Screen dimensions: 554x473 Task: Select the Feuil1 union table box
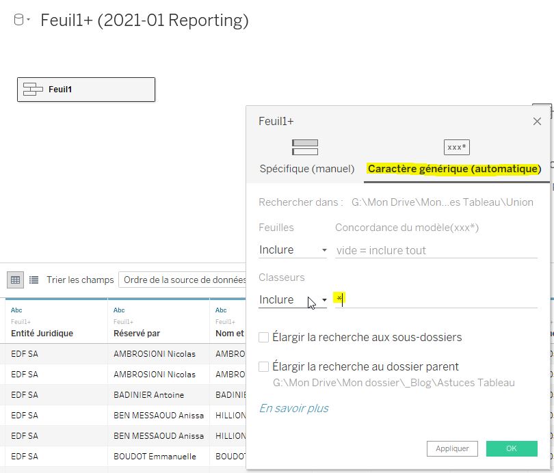click(x=86, y=90)
